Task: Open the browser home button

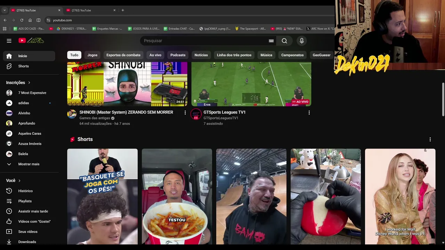Action: [x=30, y=20]
